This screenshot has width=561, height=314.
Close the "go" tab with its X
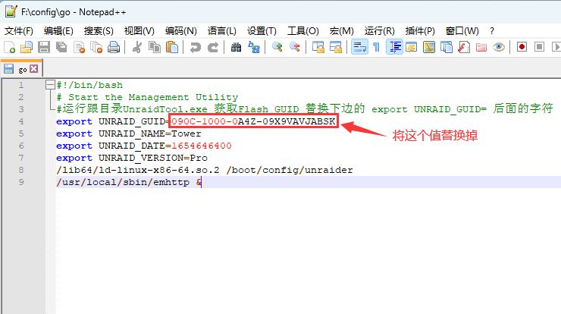click(34, 68)
